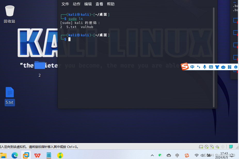Open the QQ Music taskbar icon
The width and height of the screenshot is (239, 159).
[60, 155]
